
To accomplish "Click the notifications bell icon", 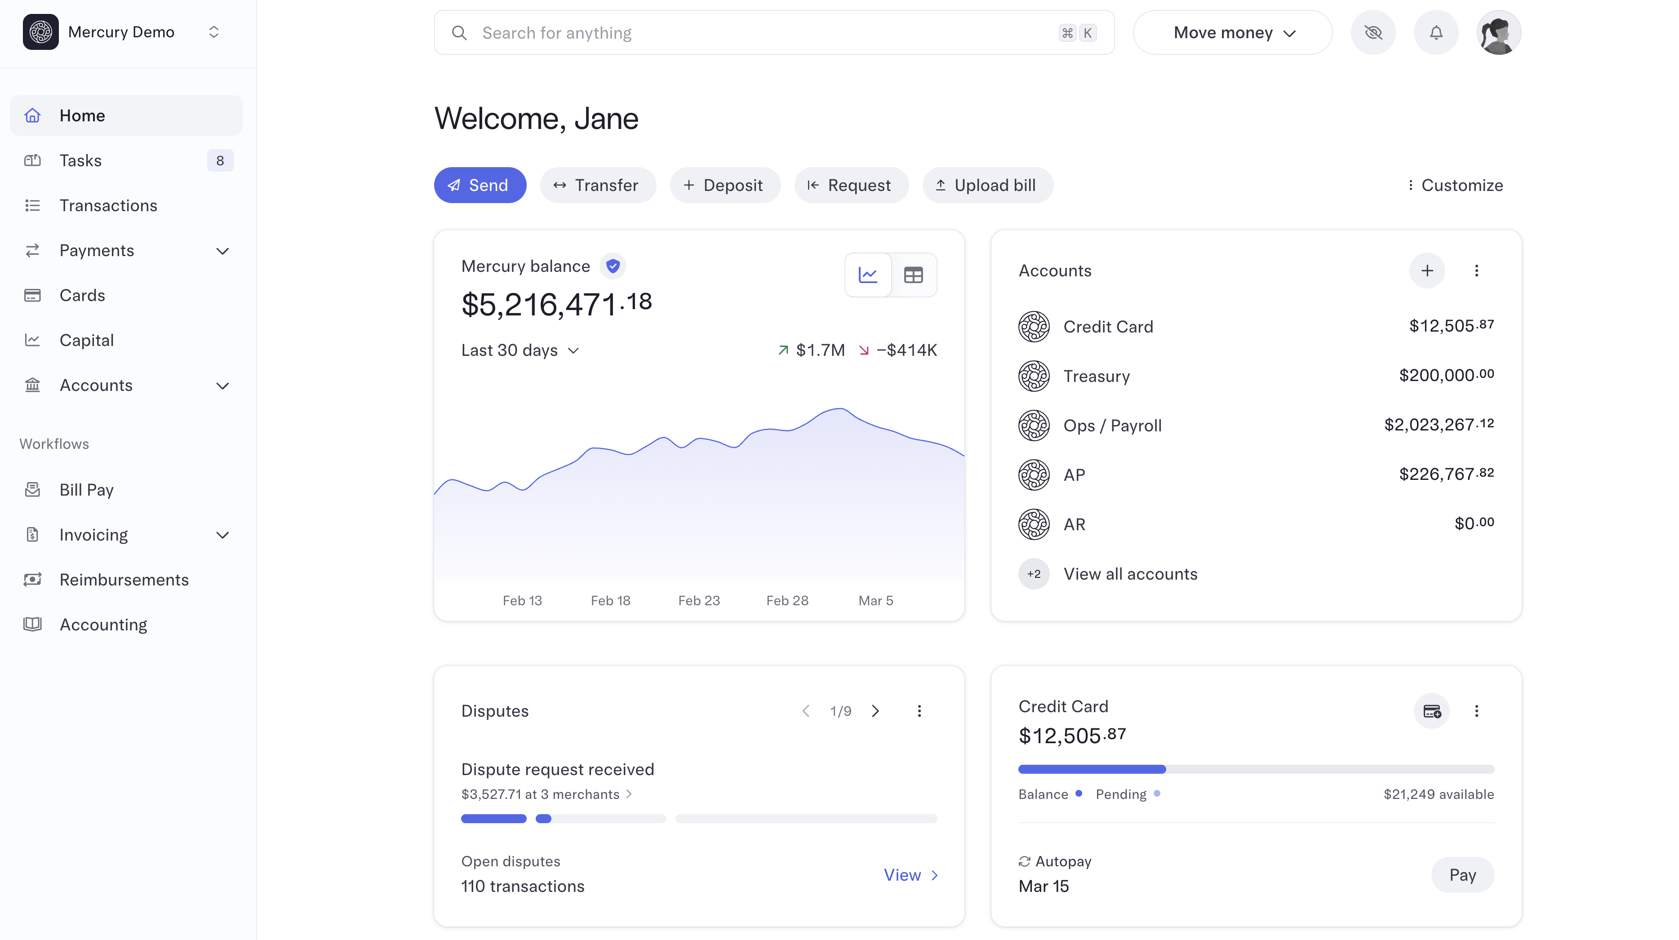I will (1435, 33).
